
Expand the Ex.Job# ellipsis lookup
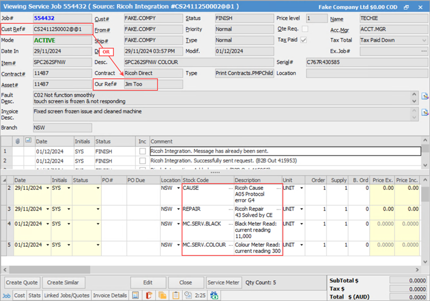424,51
